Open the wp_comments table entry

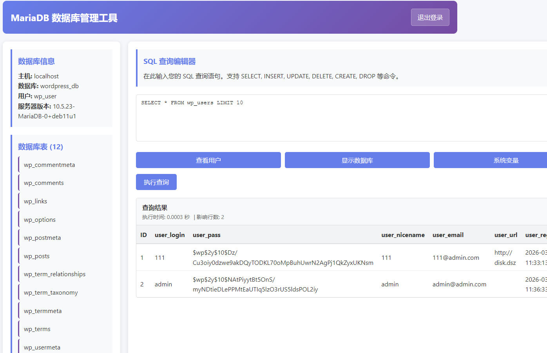pyautogui.click(x=44, y=183)
